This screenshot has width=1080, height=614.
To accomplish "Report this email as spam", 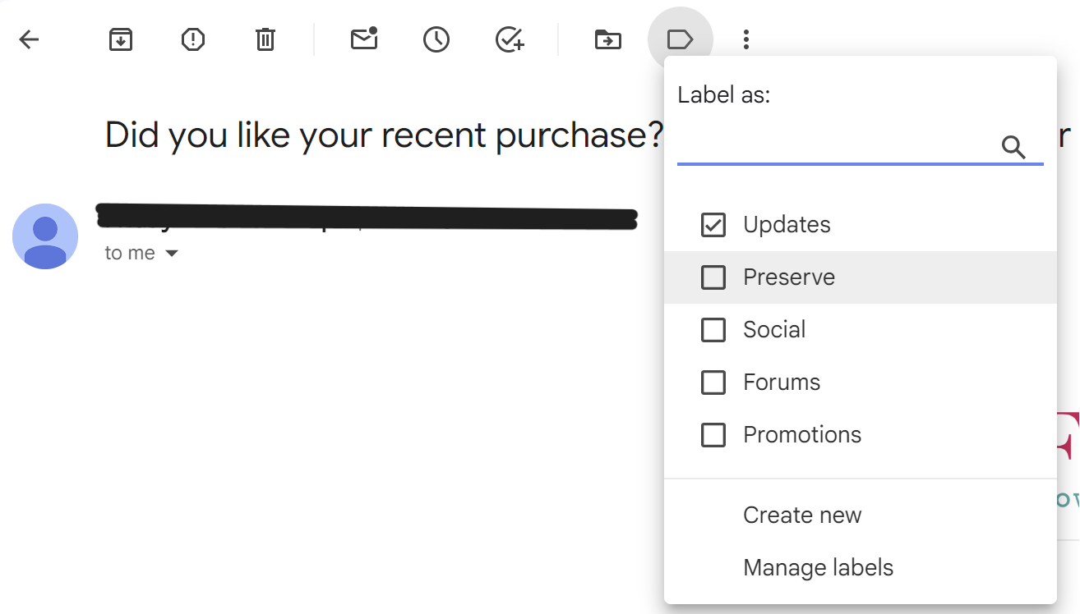I will [192, 39].
